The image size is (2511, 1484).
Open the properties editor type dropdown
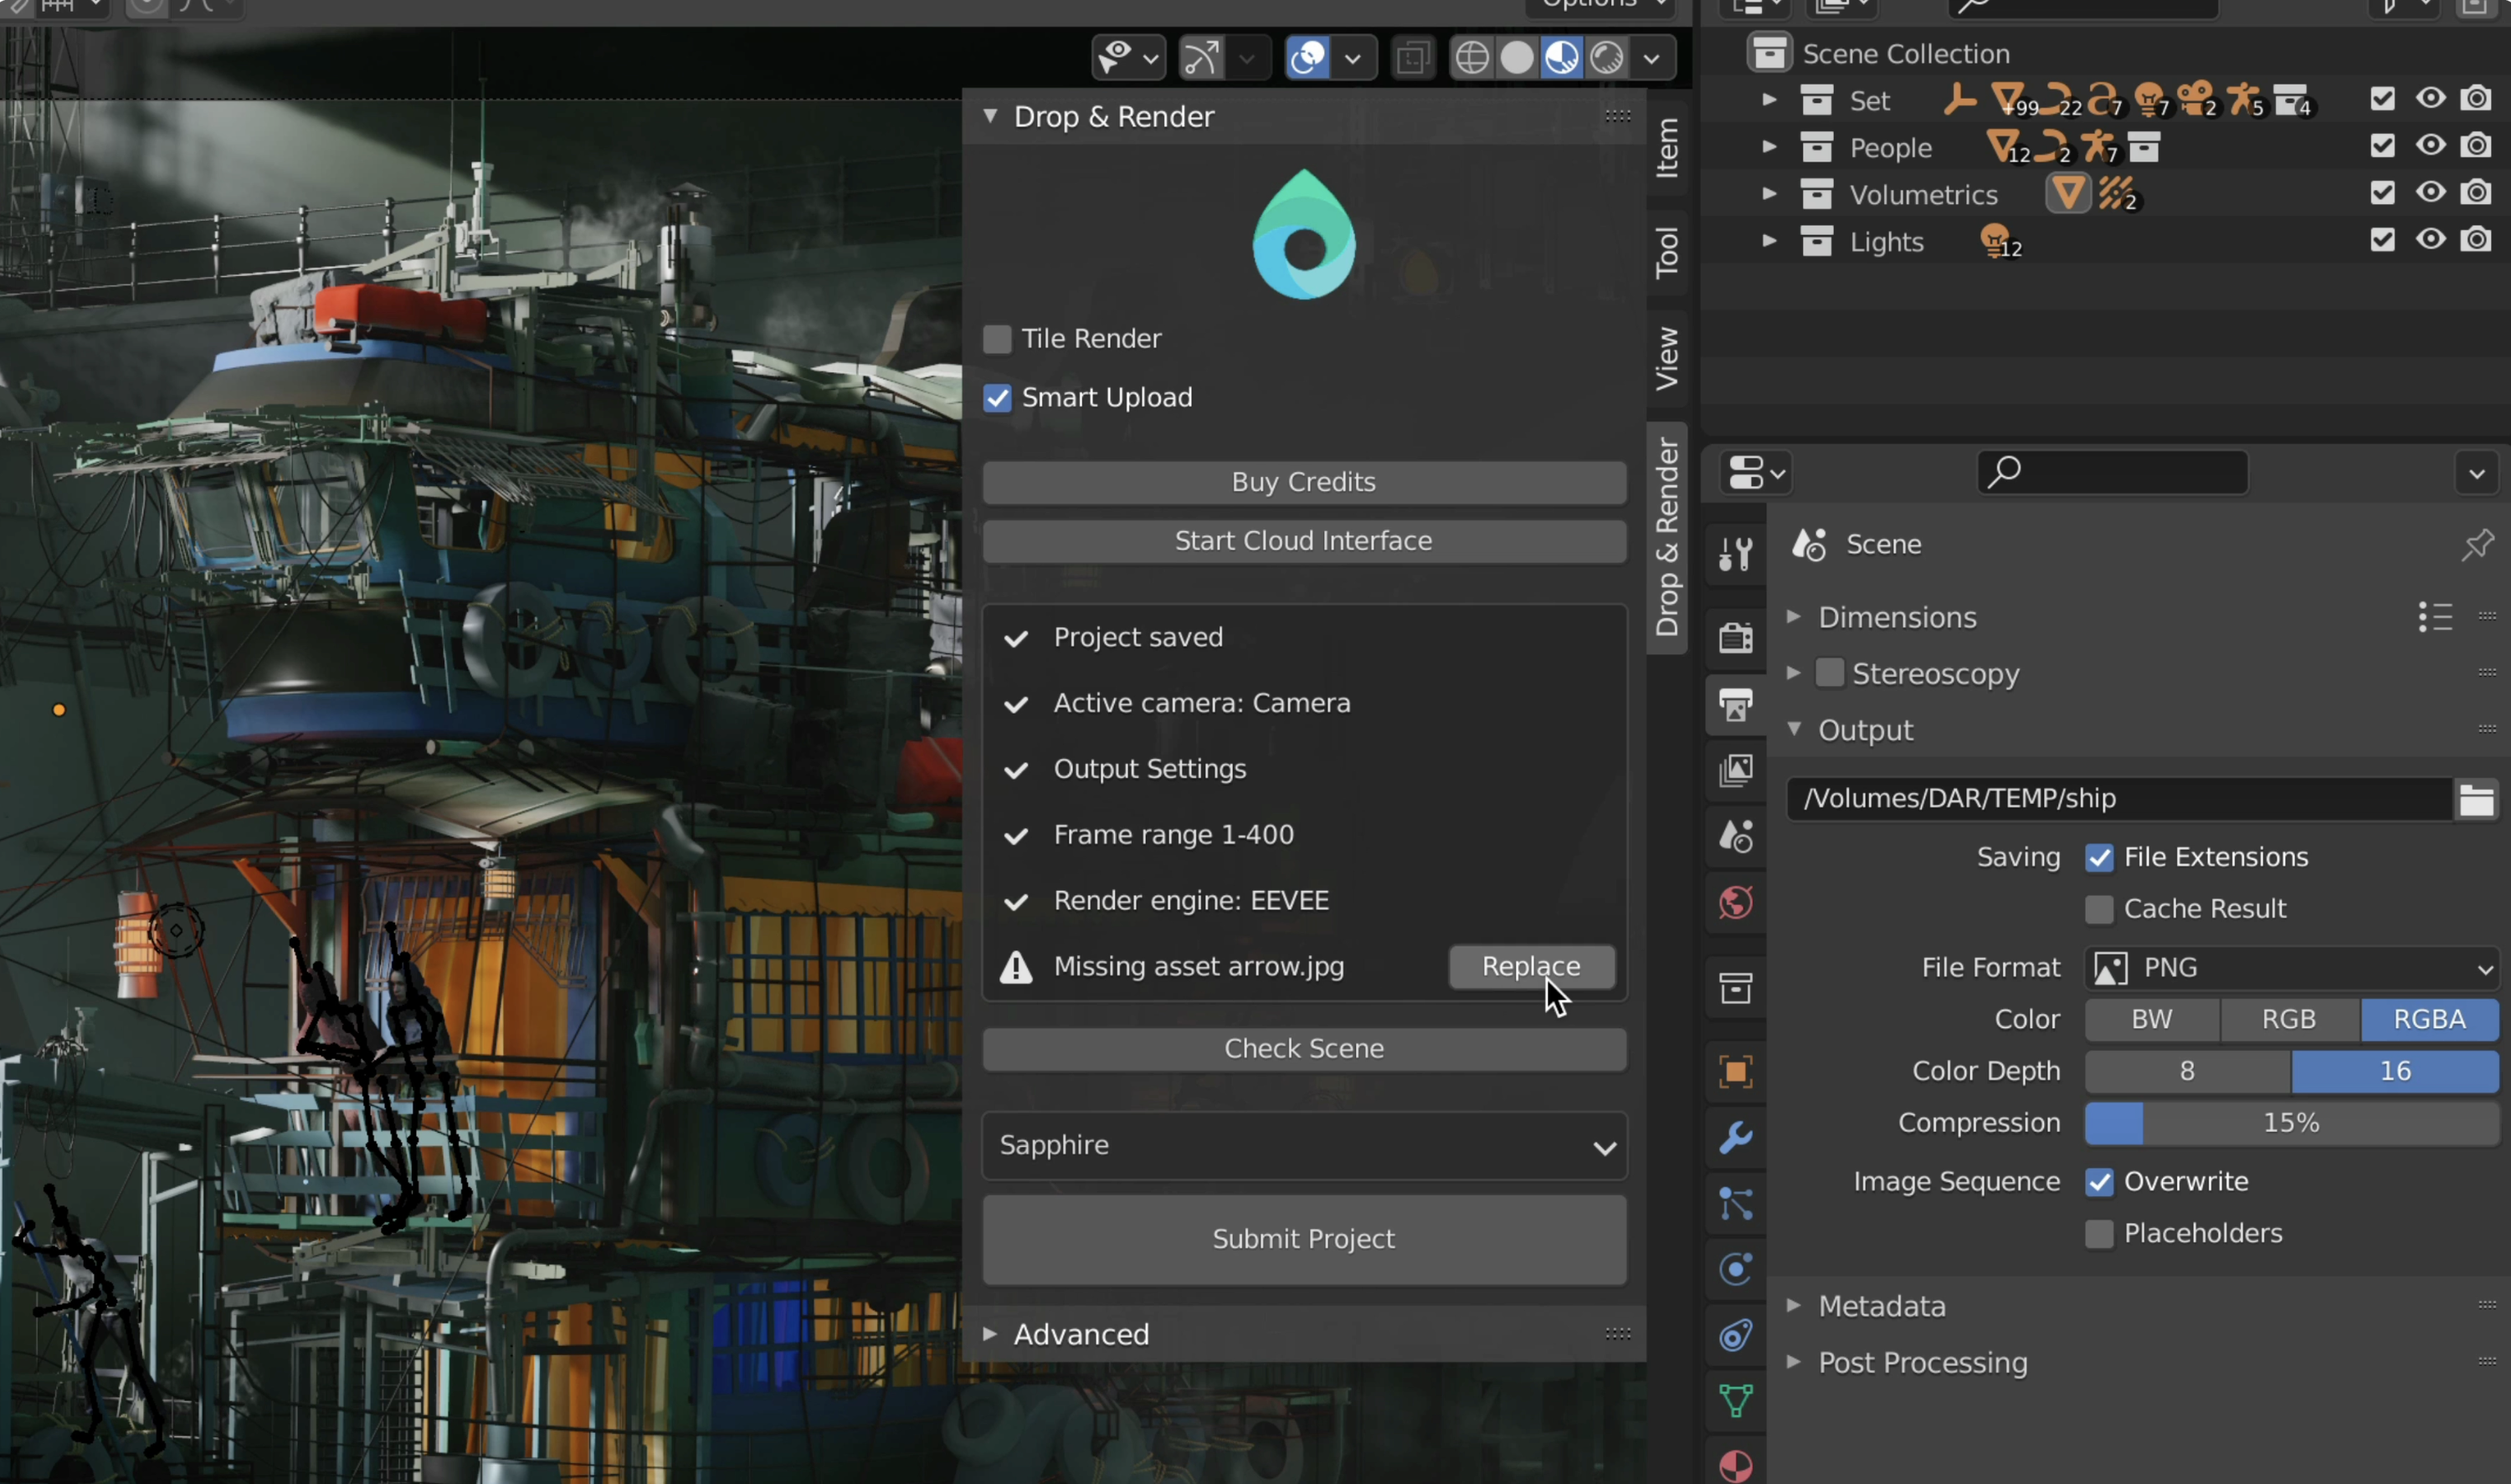coord(1756,473)
